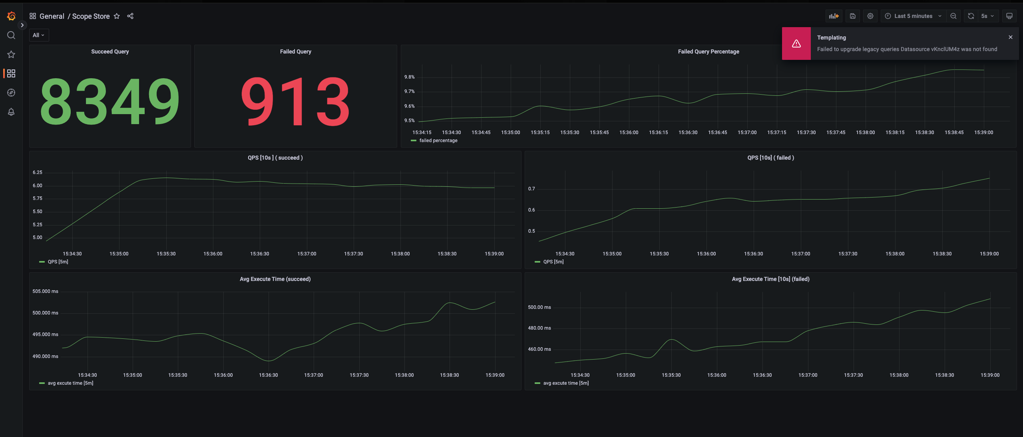
Task: Click the Grafana logo home icon
Action: [11, 16]
